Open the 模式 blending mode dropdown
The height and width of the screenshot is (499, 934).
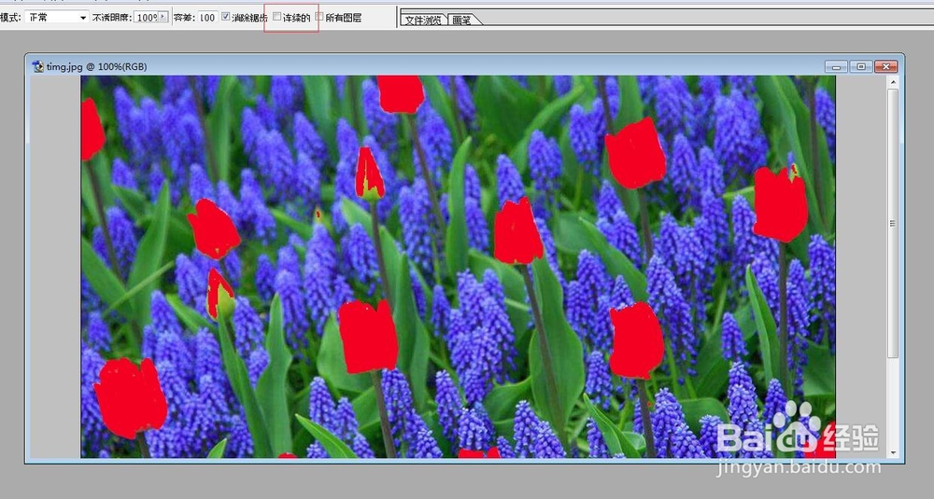tap(57, 17)
